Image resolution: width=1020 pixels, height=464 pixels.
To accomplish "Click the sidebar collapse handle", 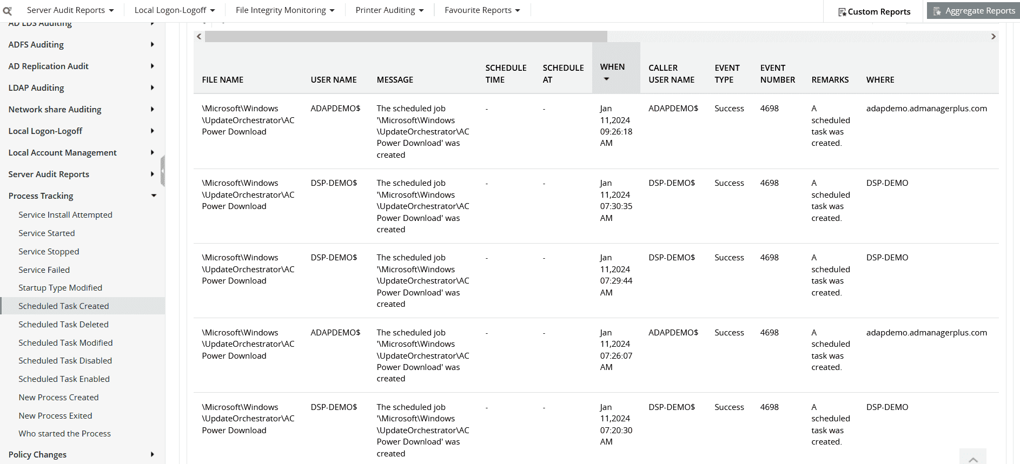I will pyautogui.click(x=162, y=171).
